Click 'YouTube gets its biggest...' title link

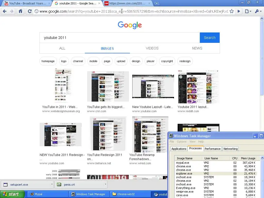(x=106, y=107)
